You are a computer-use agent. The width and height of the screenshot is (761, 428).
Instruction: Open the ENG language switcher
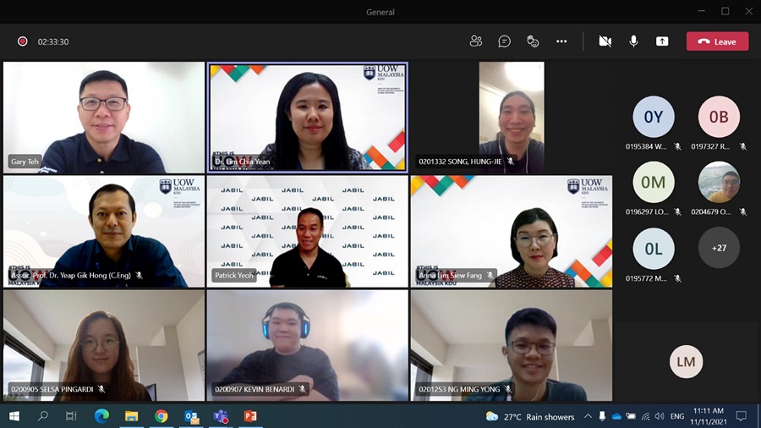(677, 416)
